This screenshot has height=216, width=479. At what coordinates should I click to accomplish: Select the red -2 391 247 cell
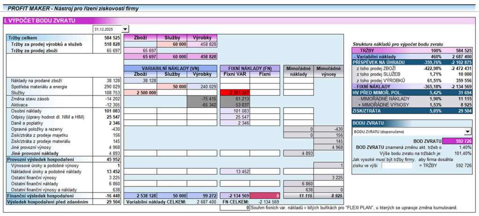click(235, 93)
